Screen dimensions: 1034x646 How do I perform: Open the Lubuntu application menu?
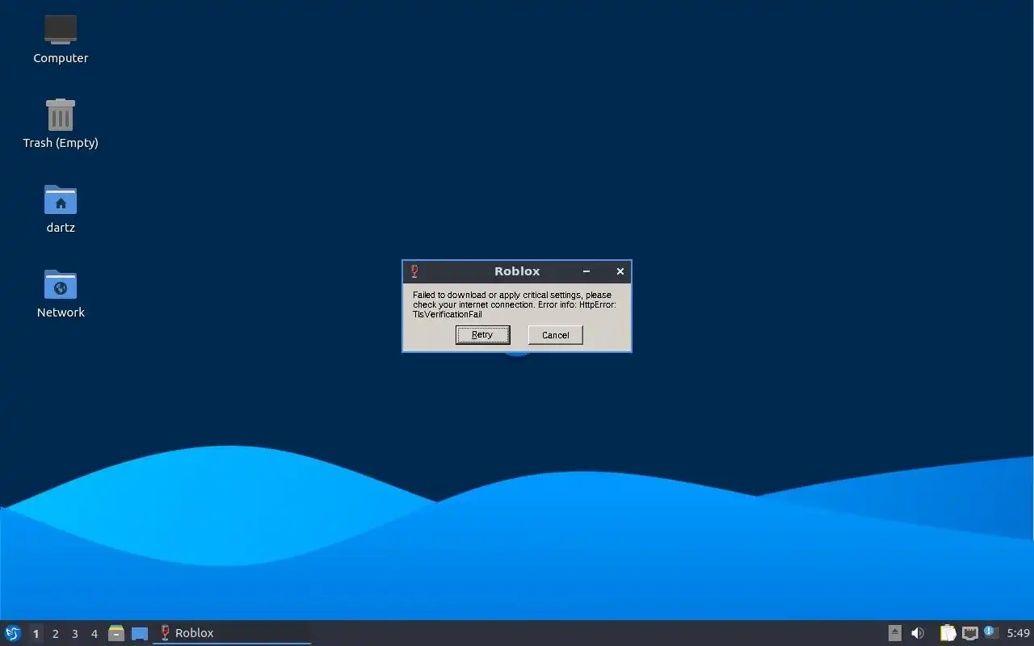coord(13,633)
